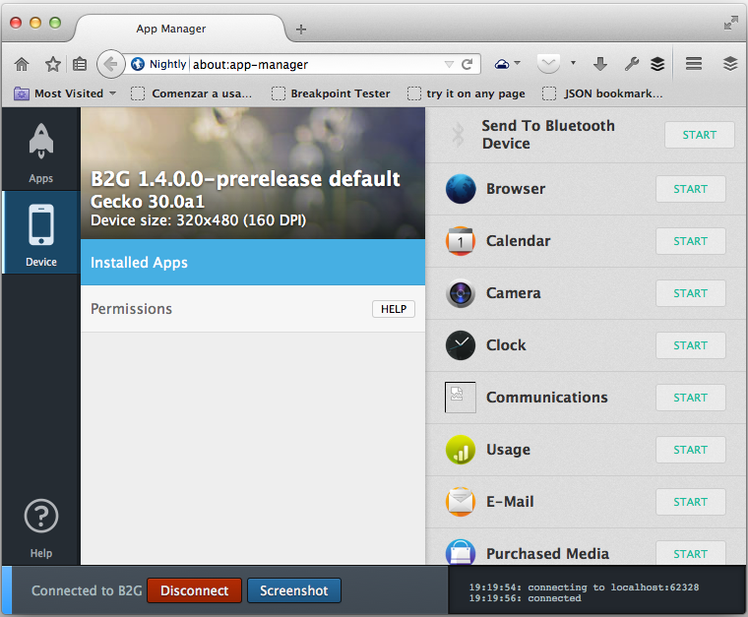Expand Most Visited bookmarks folder

[65, 93]
